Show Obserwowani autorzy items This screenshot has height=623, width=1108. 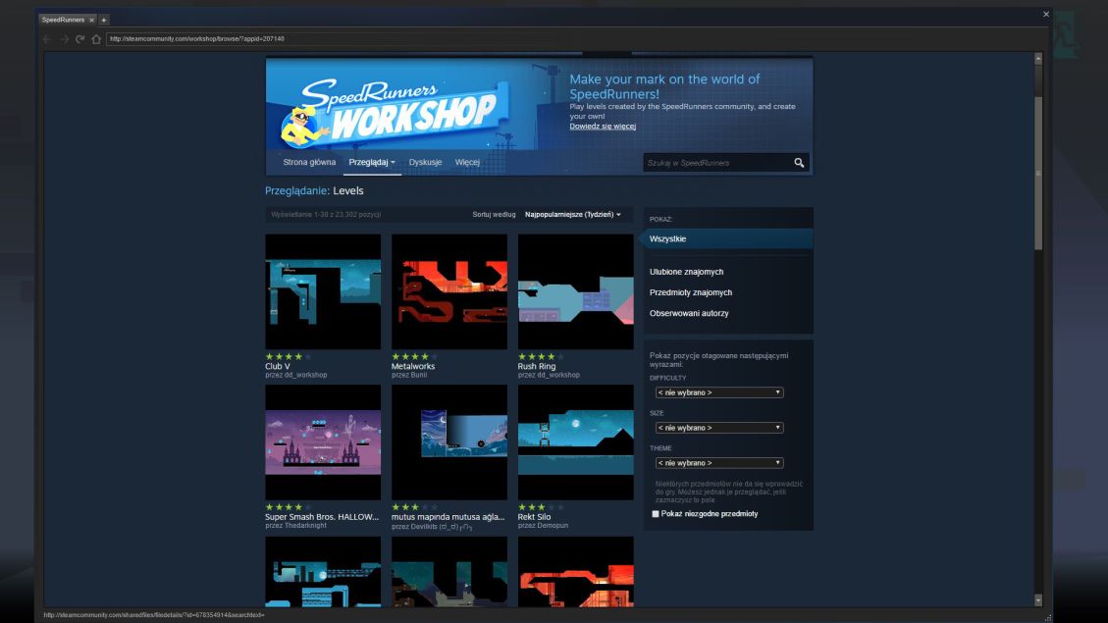point(689,313)
